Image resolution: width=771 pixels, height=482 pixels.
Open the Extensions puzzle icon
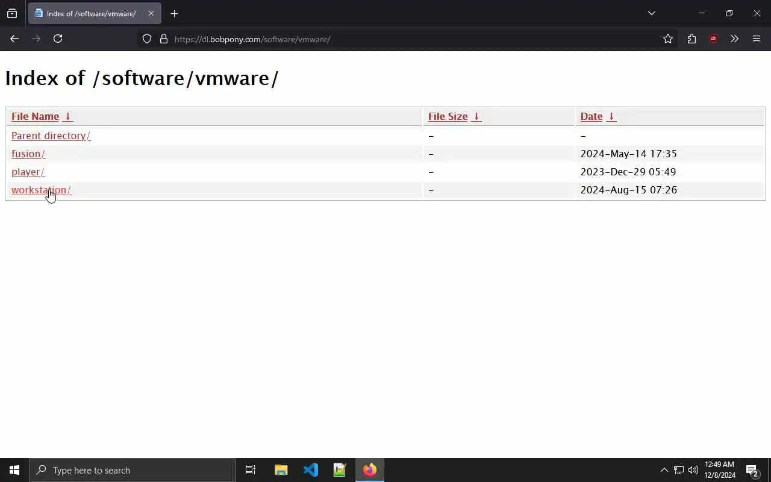click(691, 39)
